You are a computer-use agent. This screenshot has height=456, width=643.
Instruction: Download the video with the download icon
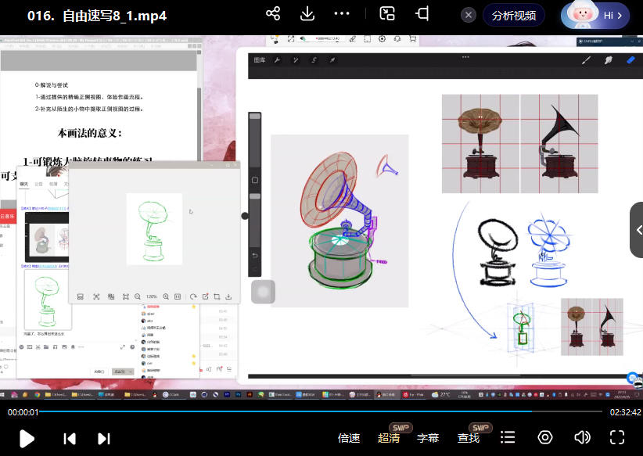[x=307, y=14]
